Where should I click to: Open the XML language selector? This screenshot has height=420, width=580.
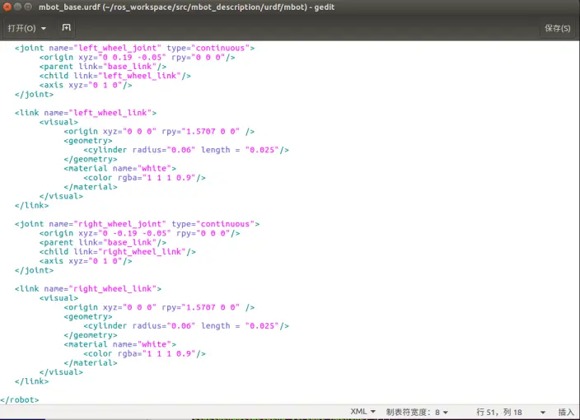pyautogui.click(x=362, y=412)
